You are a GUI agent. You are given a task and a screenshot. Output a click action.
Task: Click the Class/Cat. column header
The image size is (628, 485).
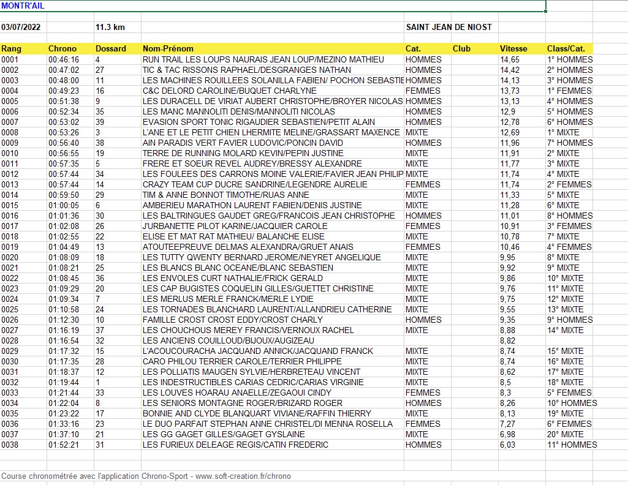[569, 49]
